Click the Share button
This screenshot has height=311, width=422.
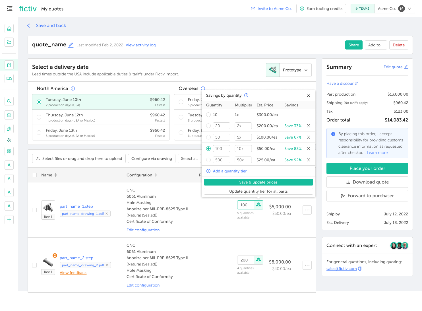point(354,45)
